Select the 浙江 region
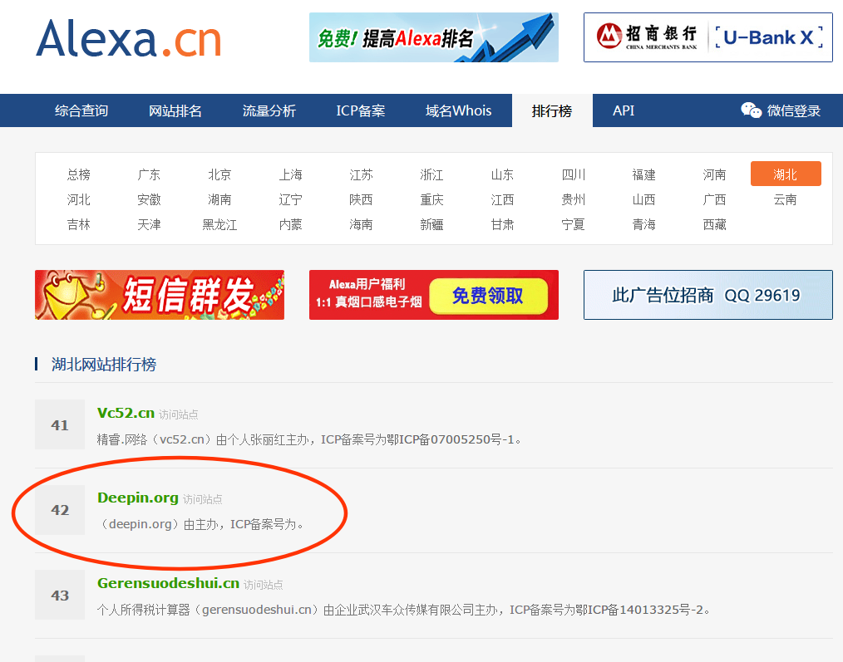The image size is (843, 662). tap(431, 174)
